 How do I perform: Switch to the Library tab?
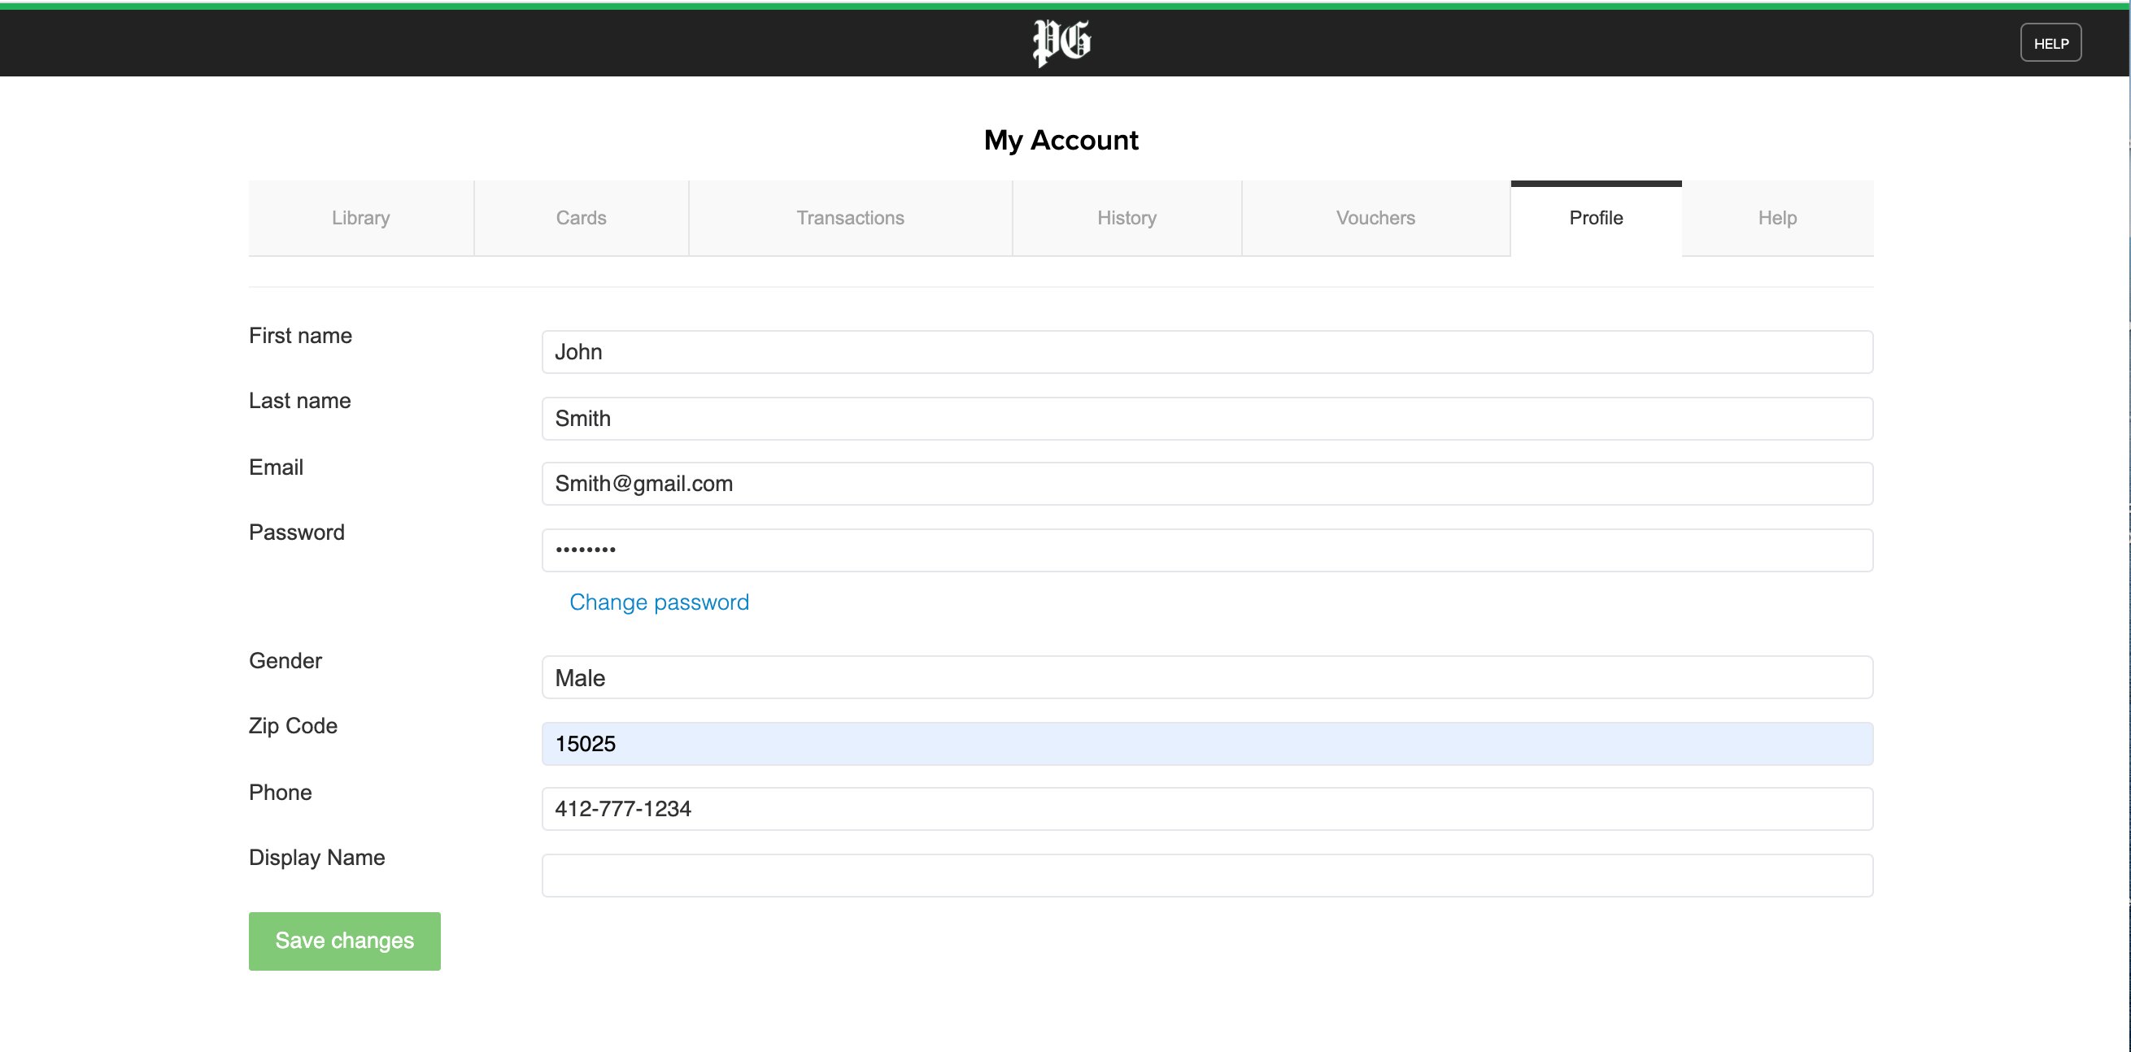coord(360,219)
